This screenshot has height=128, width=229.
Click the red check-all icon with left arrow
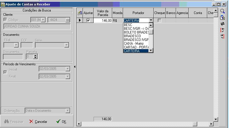pyautogui.click(x=222, y=30)
